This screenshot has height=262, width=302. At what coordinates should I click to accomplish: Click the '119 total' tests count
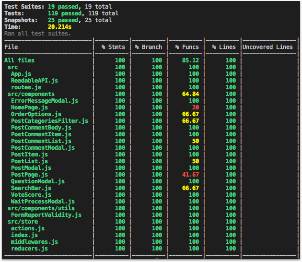coord(103,13)
